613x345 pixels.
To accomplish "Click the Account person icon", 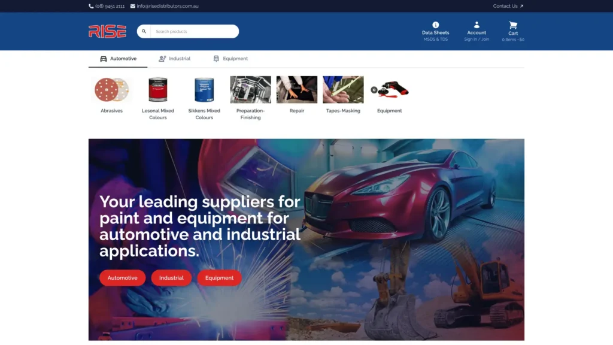I will [477, 25].
